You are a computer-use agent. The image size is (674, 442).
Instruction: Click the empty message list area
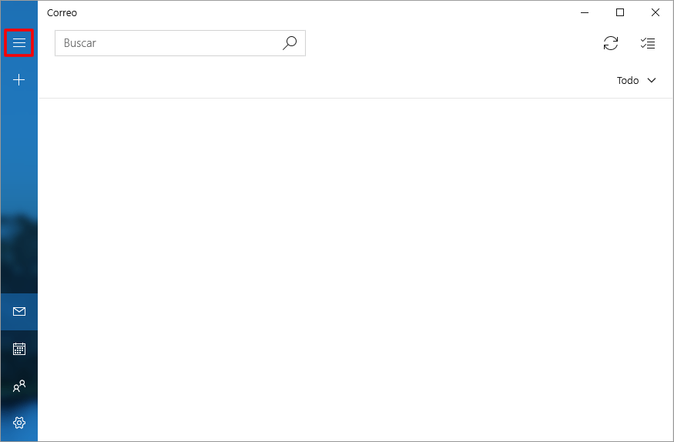coord(355,270)
